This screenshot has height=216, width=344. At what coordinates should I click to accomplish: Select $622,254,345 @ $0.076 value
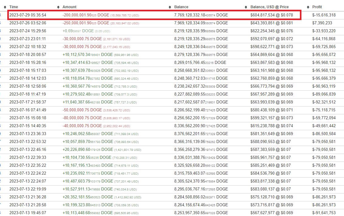(272, 31)
